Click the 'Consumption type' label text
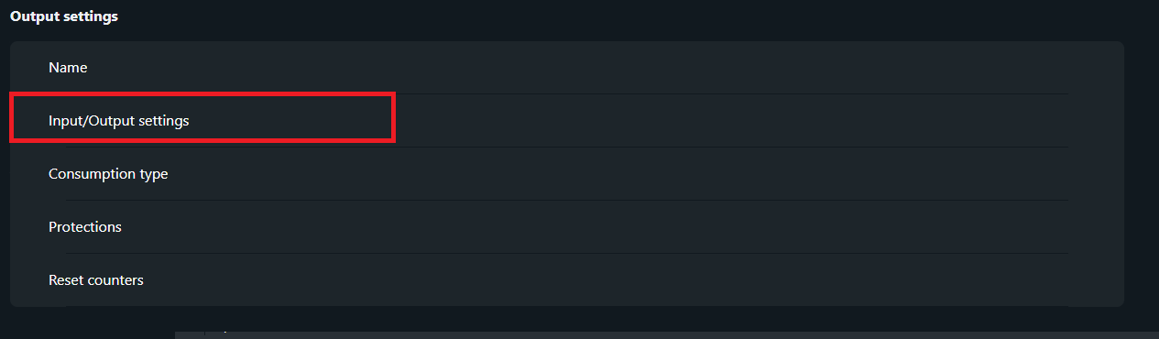The image size is (1159, 339). 108,174
